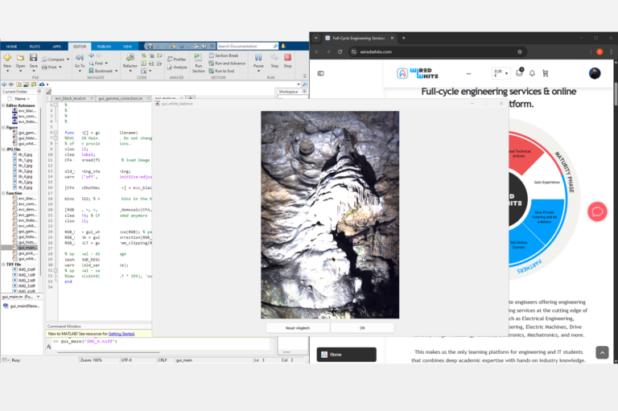The width and height of the screenshot is (618, 411).
Task: Click the Analyze code tool
Action: click(177, 67)
